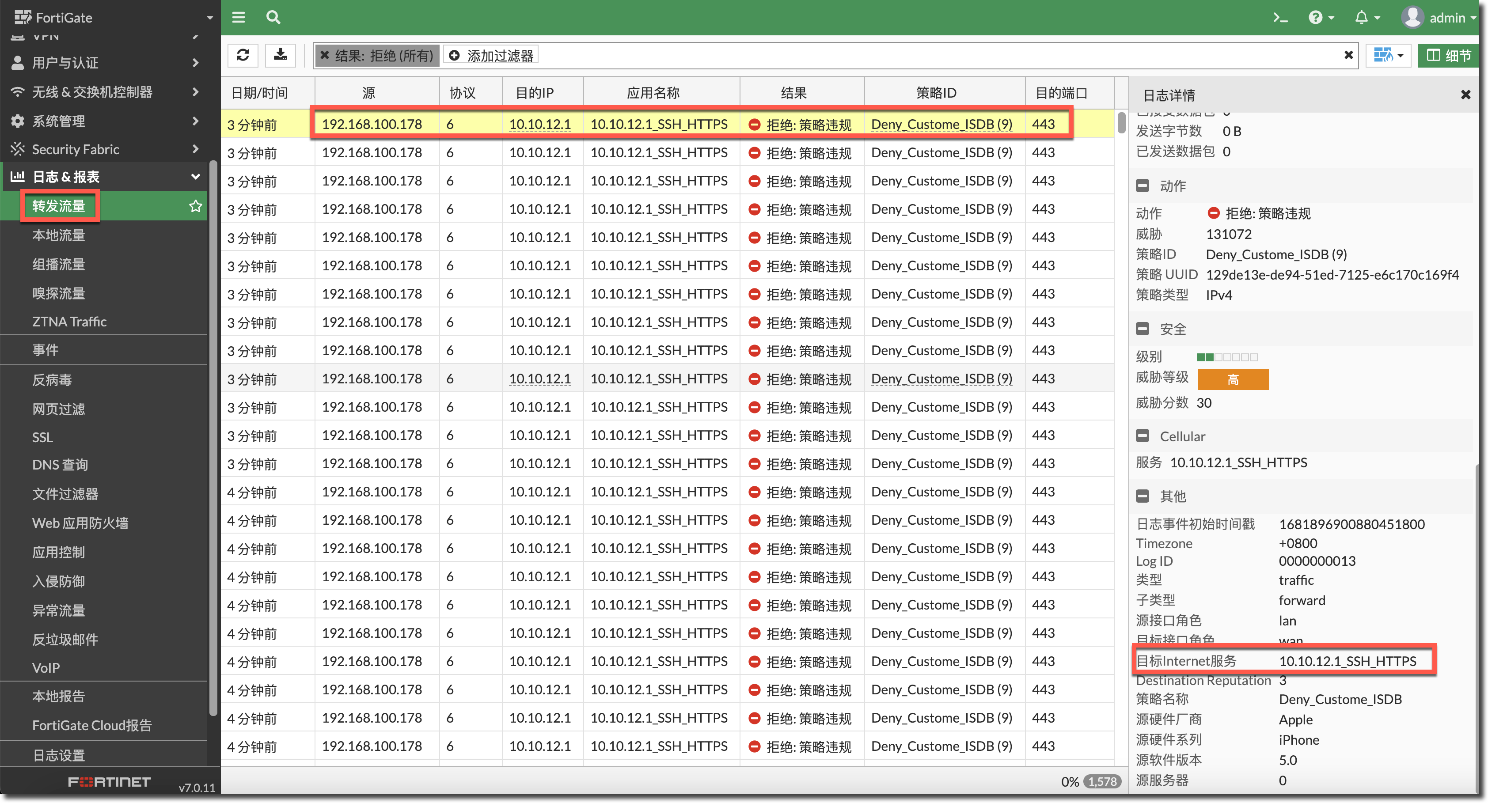Collapse the 其他 section in log details
This screenshot has height=803, width=1488.
click(1143, 496)
